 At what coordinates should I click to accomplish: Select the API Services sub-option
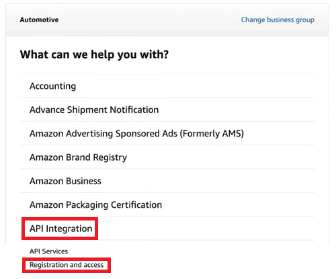[48, 251]
